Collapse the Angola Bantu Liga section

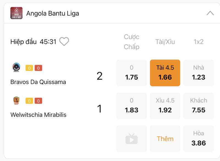[x=210, y=13]
